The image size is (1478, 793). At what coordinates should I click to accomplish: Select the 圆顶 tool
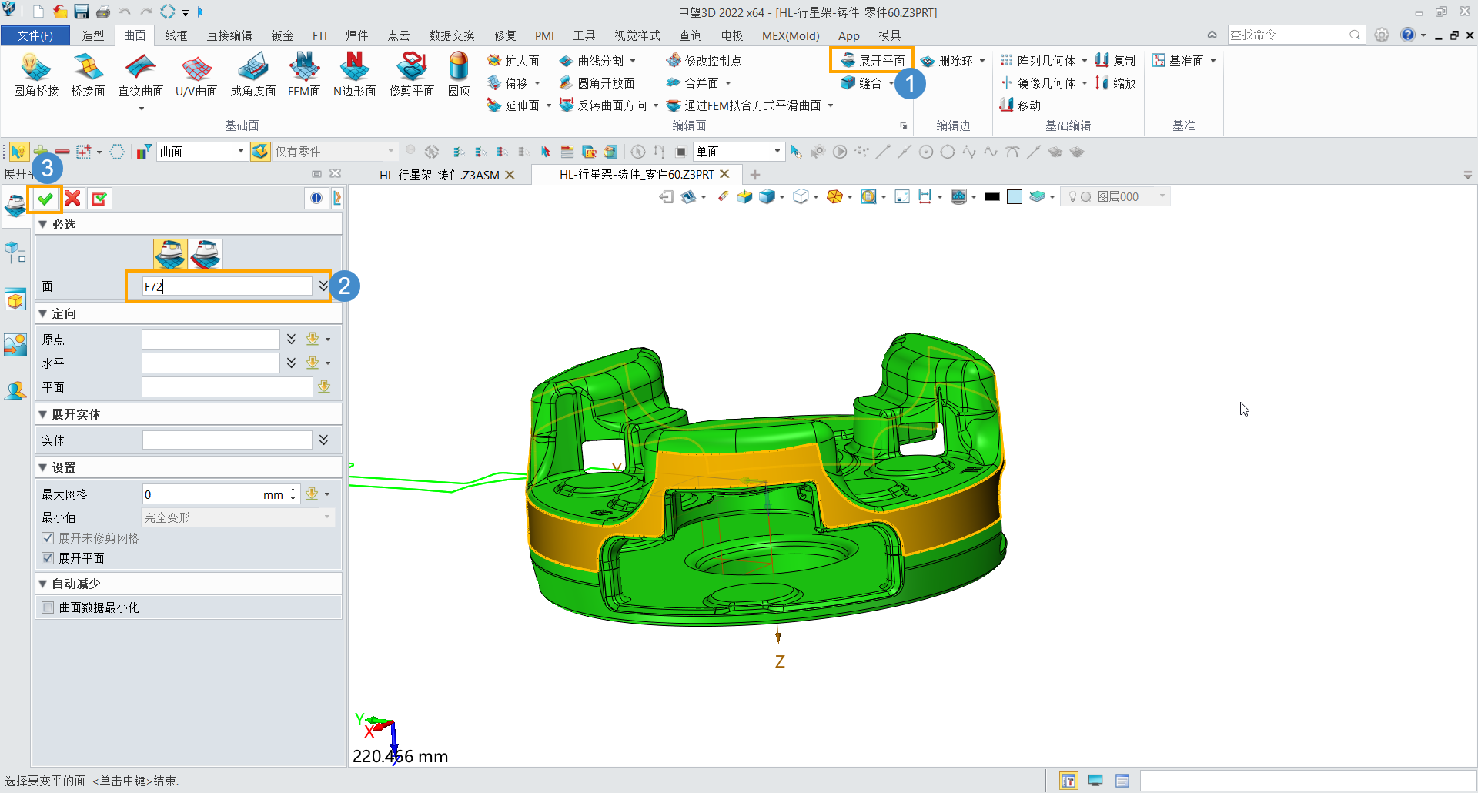pos(459,75)
